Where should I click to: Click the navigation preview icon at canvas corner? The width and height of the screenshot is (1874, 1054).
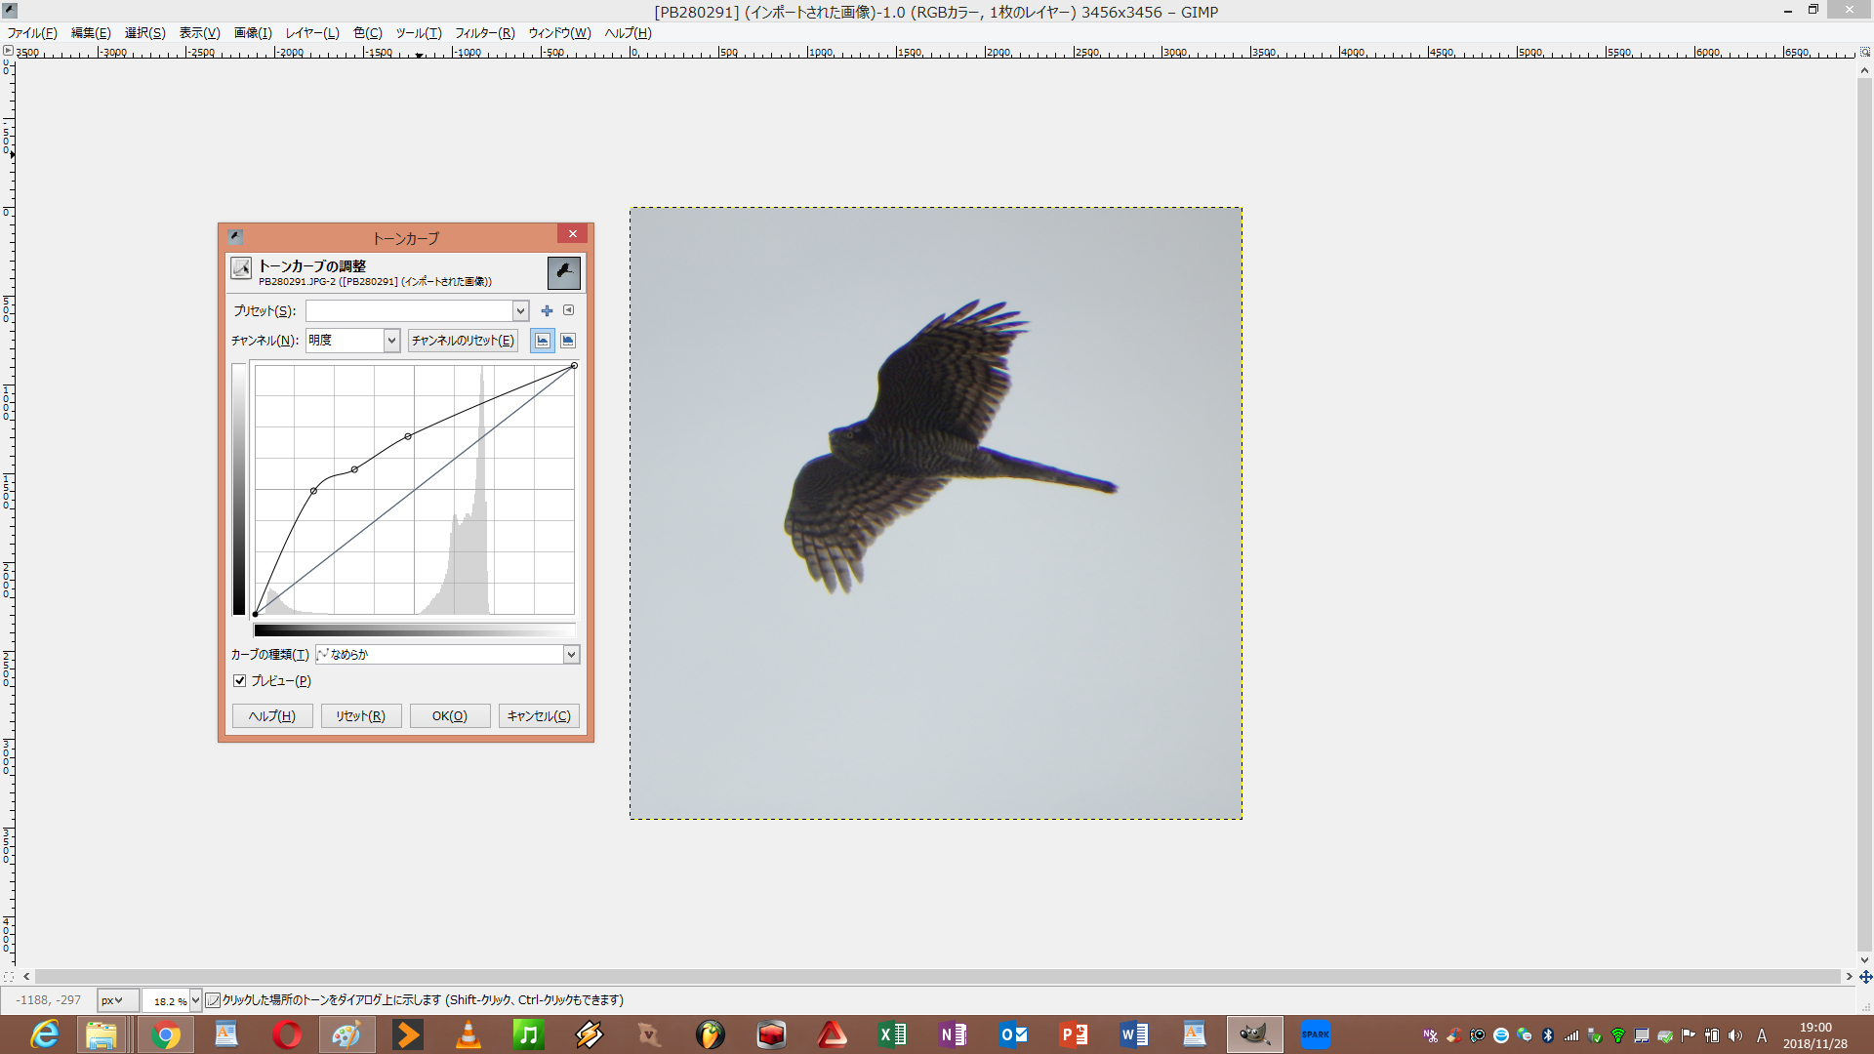(1865, 976)
